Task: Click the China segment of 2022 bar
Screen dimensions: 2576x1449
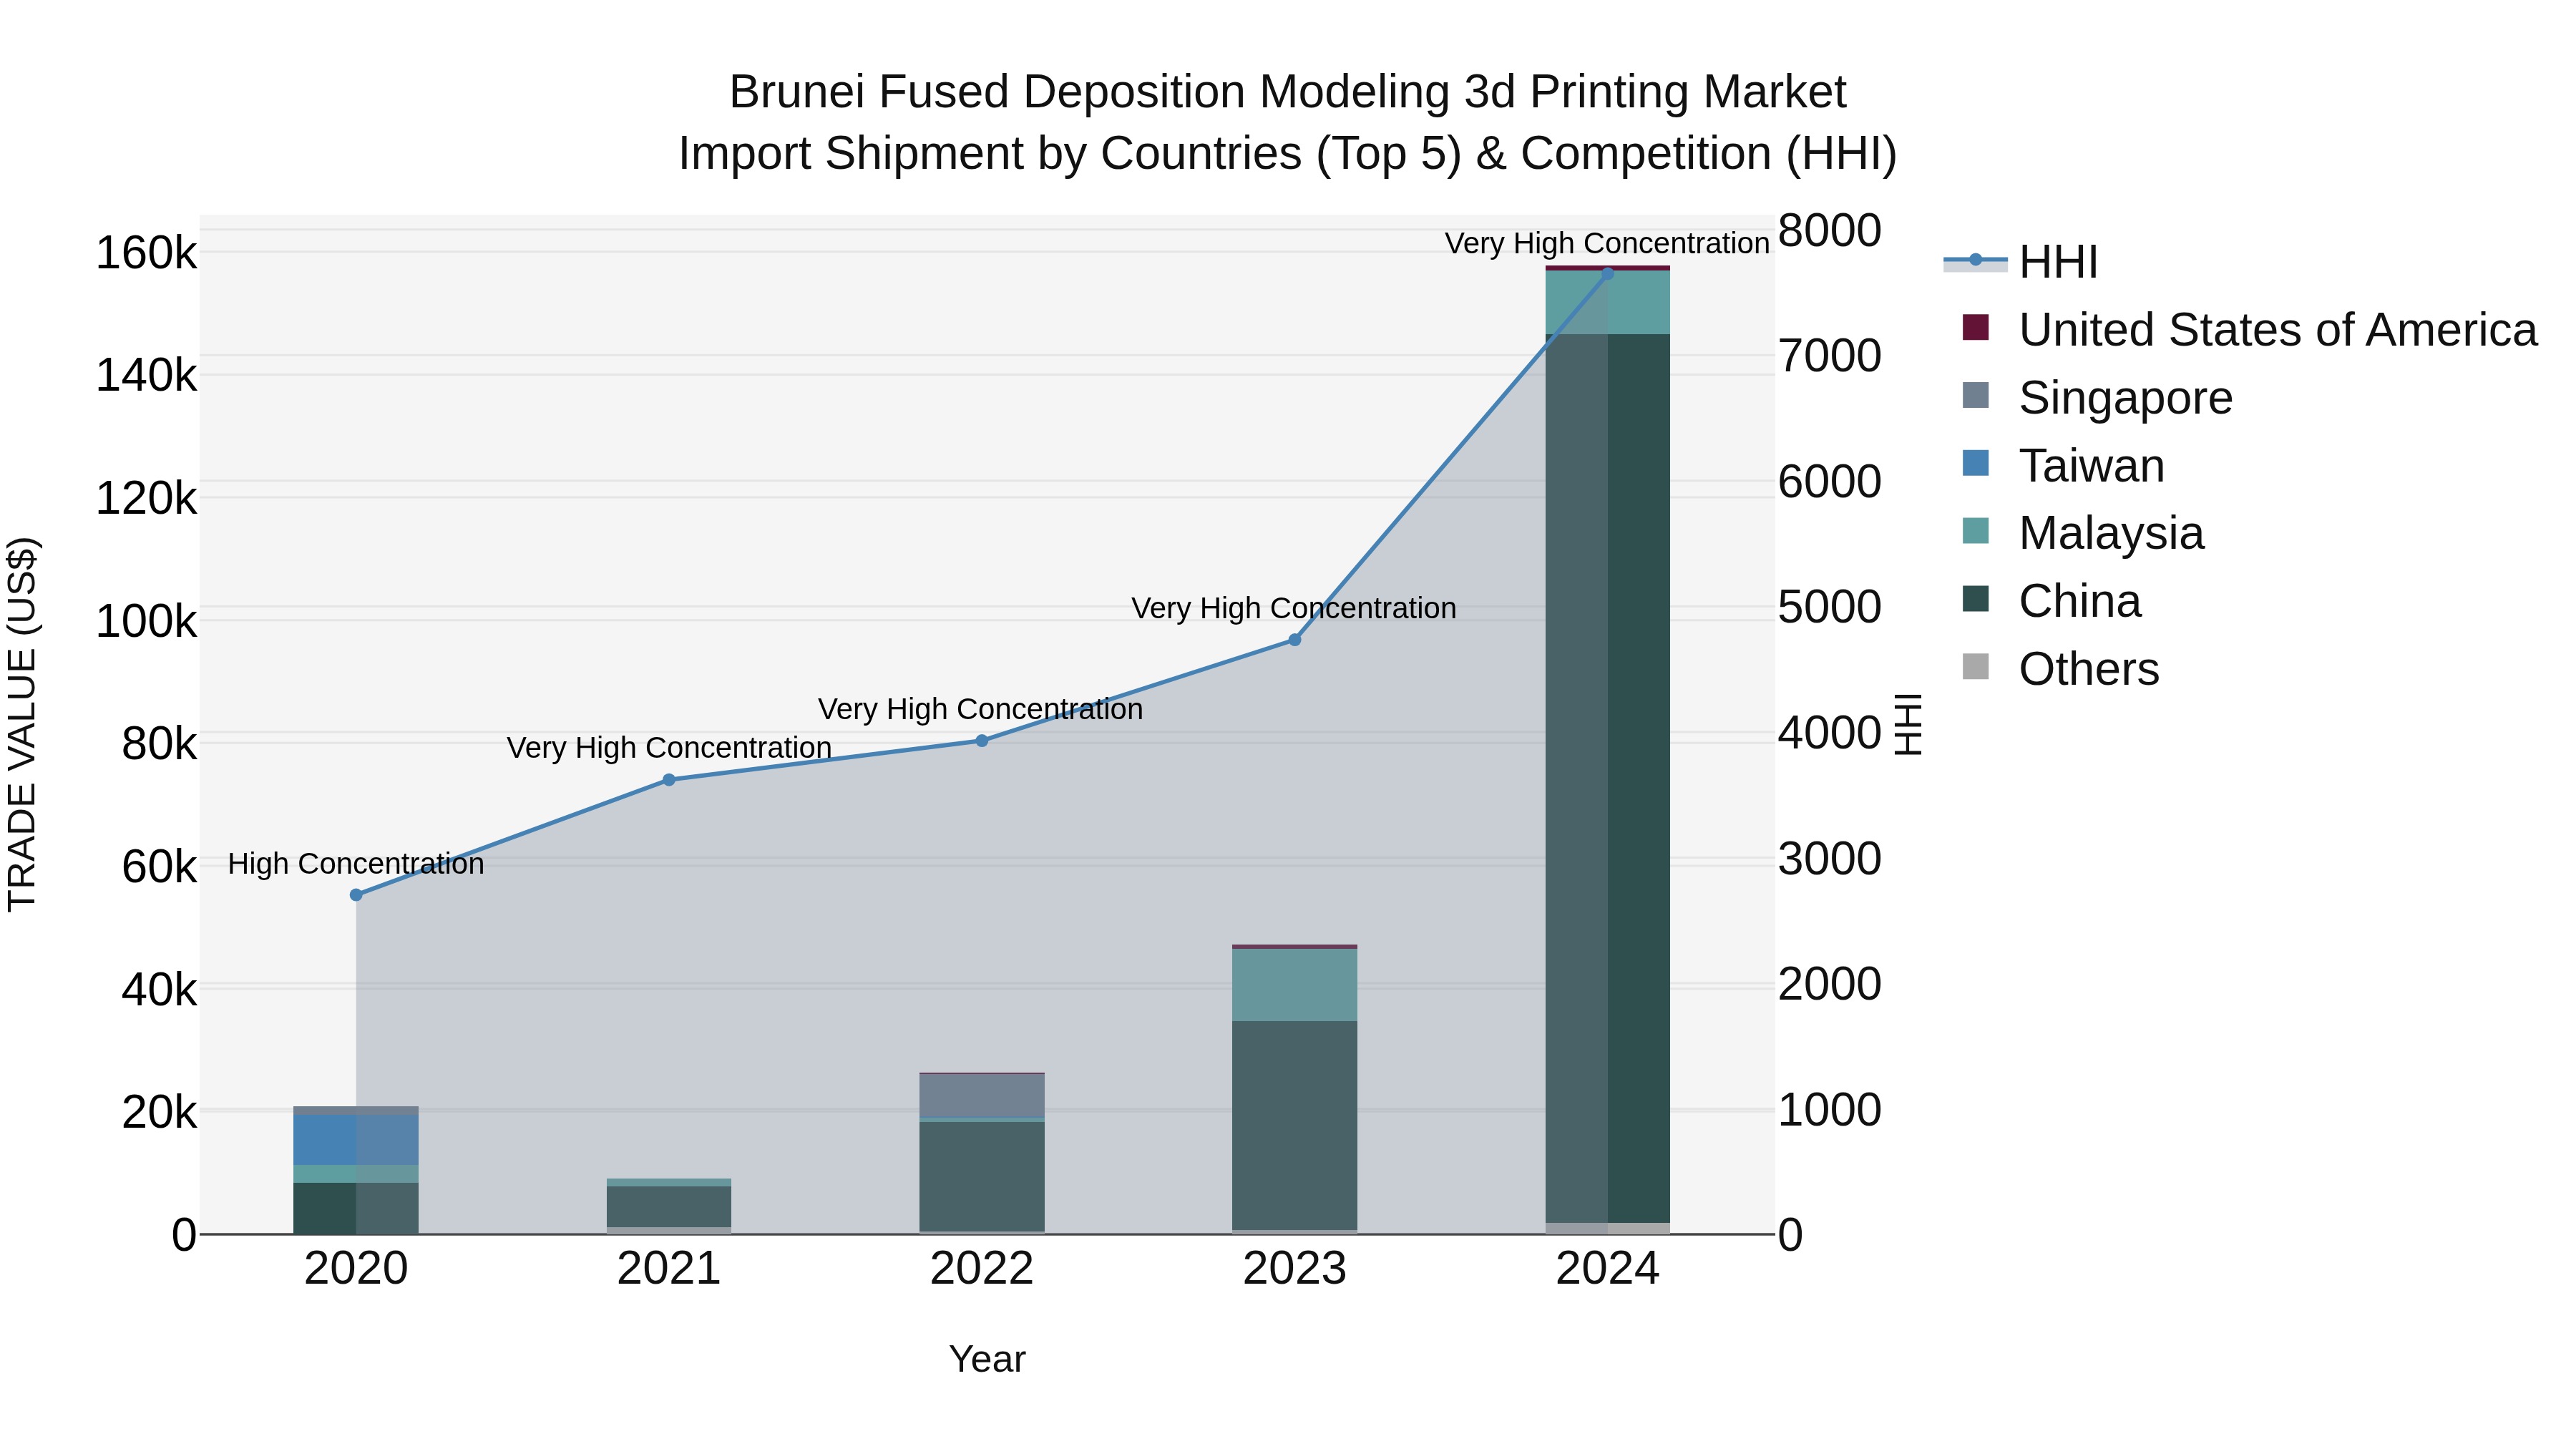Action: coord(982,1176)
